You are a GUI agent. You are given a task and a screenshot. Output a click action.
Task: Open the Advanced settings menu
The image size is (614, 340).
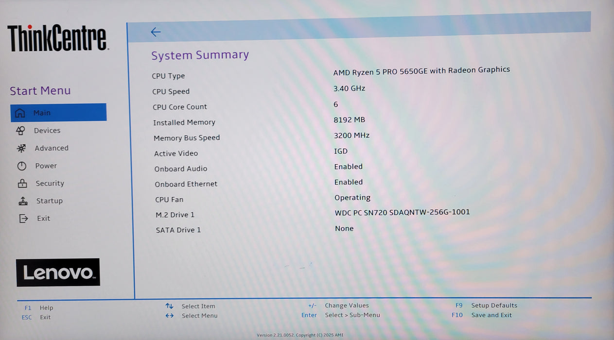[x=52, y=148]
